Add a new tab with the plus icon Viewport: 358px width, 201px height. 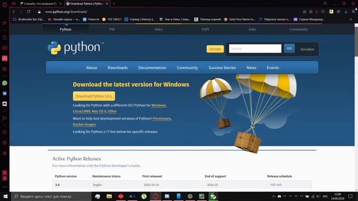pos(114,3)
